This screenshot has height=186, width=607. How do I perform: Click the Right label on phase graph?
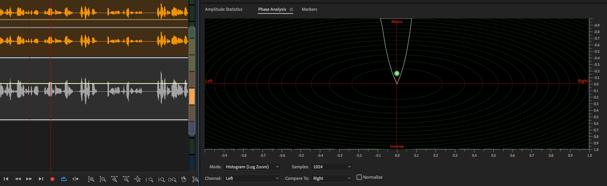583,81
